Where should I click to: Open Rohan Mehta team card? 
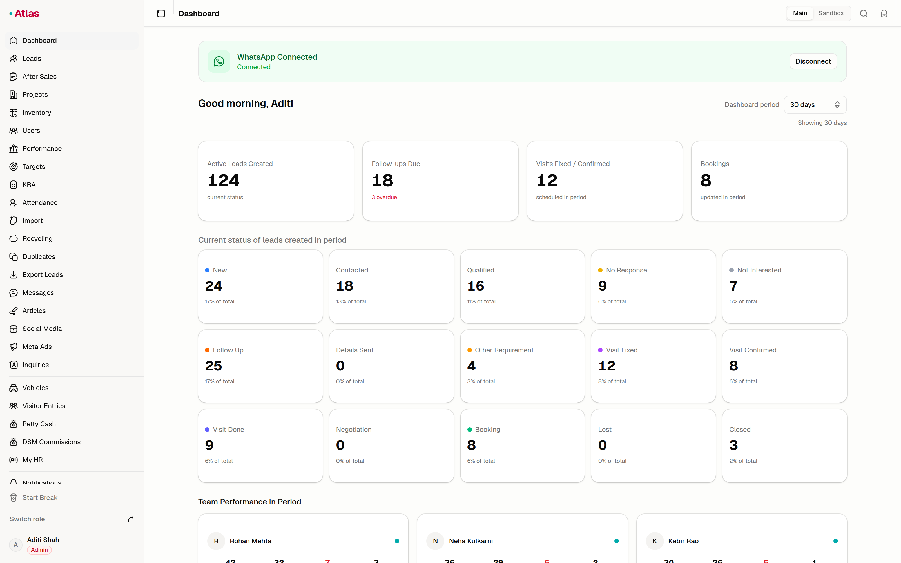click(x=303, y=539)
